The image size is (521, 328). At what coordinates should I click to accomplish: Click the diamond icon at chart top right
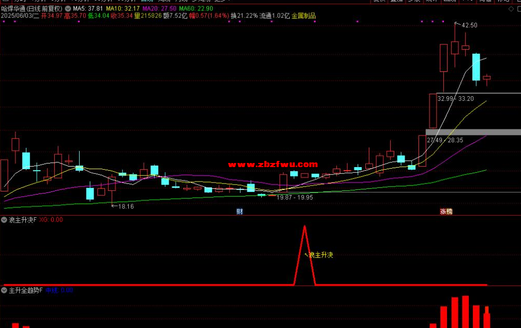click(x=511, y=9)
